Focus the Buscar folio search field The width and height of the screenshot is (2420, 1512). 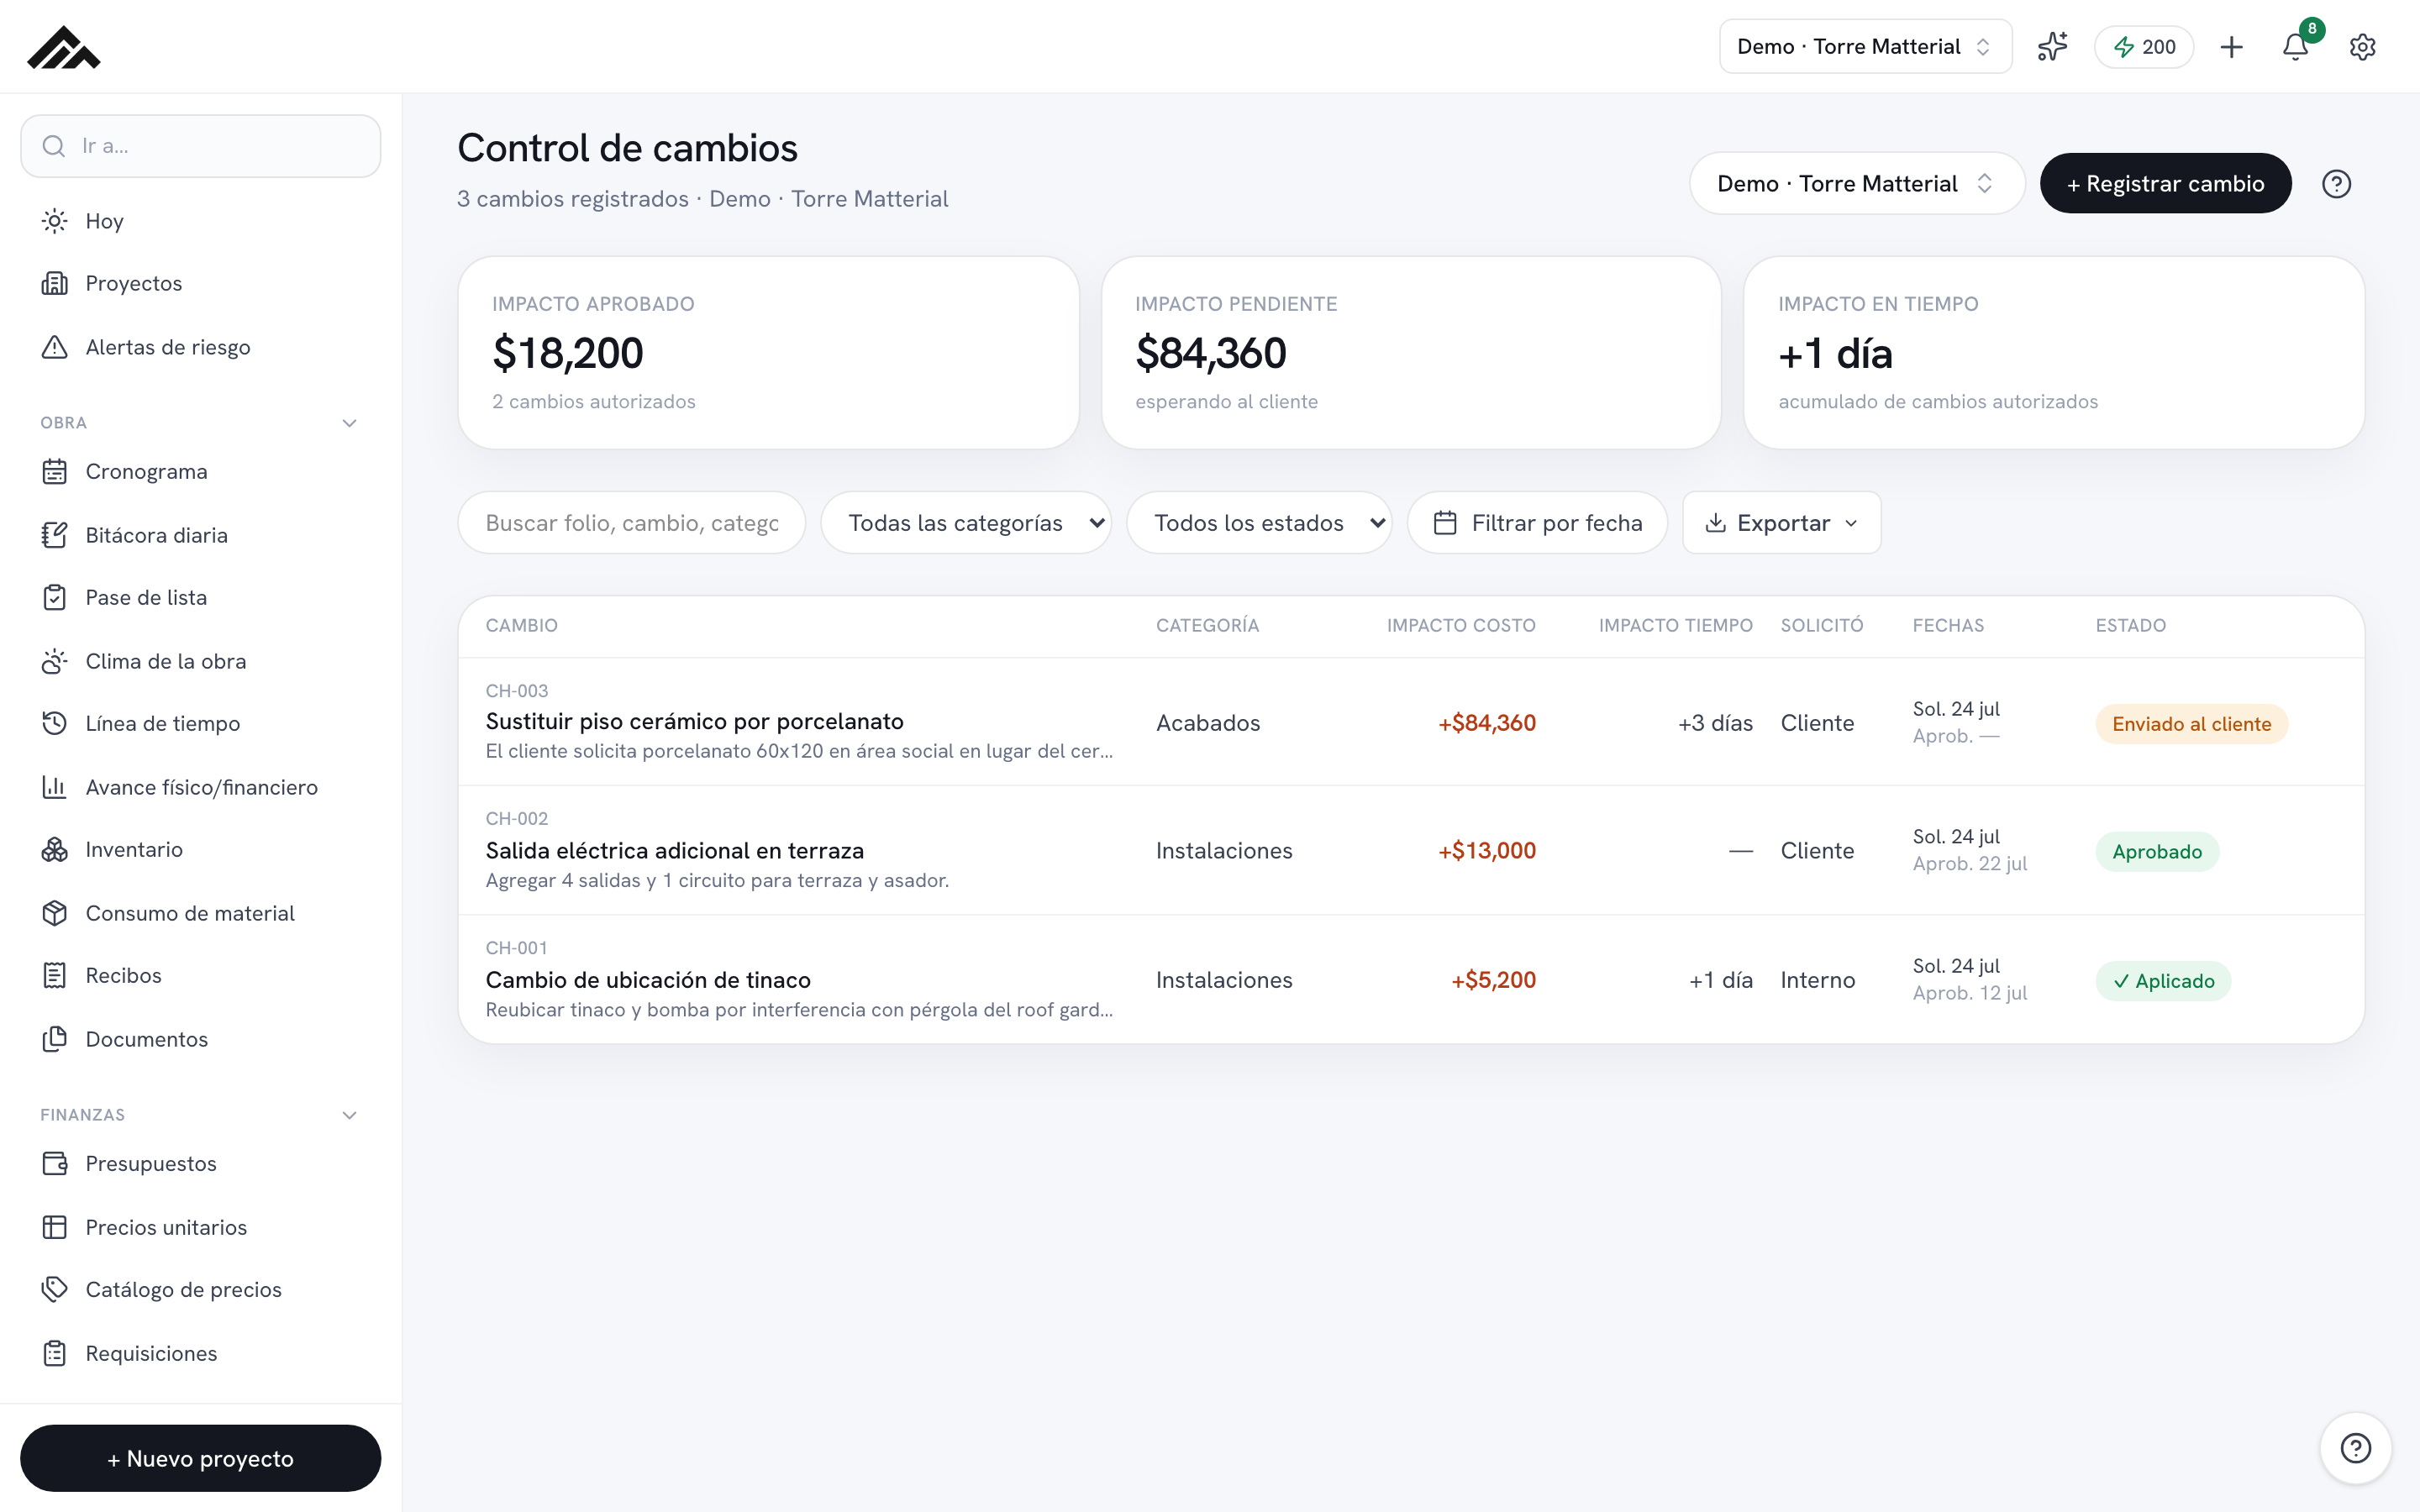coord(632,523)
